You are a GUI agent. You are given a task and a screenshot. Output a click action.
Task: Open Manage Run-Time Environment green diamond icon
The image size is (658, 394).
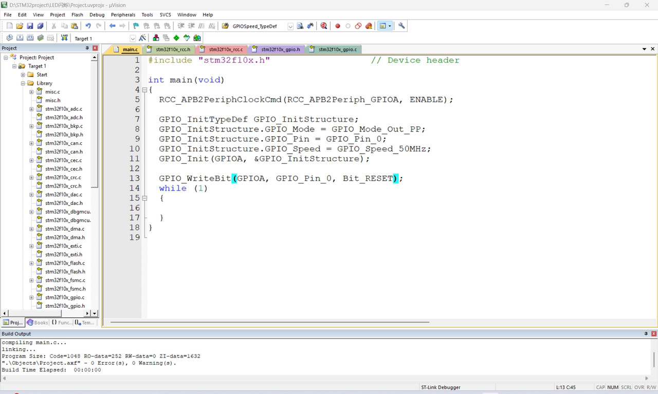176,38
